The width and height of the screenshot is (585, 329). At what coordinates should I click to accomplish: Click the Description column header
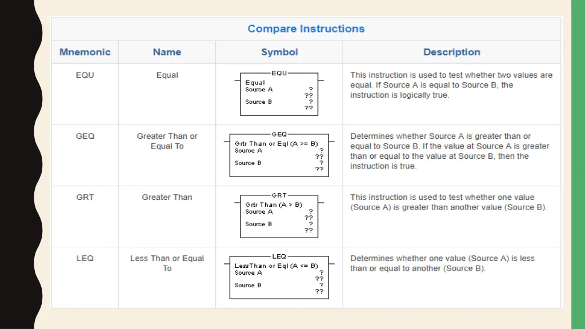click(x=452, y=52)
